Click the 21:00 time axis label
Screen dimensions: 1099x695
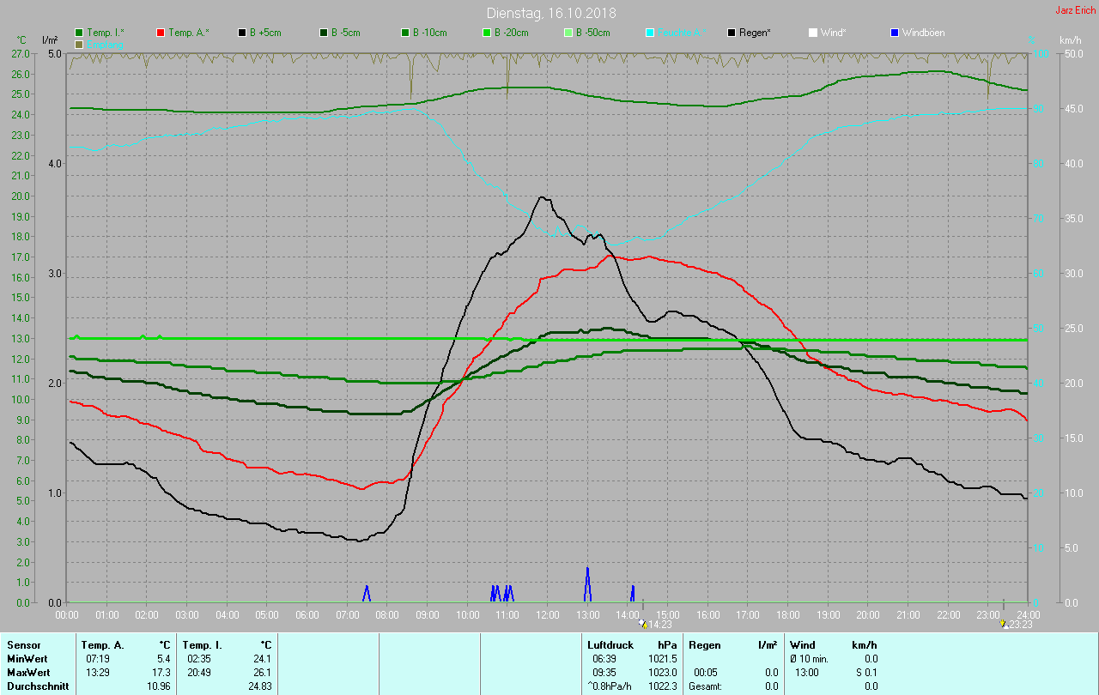(x=908, y=615)
